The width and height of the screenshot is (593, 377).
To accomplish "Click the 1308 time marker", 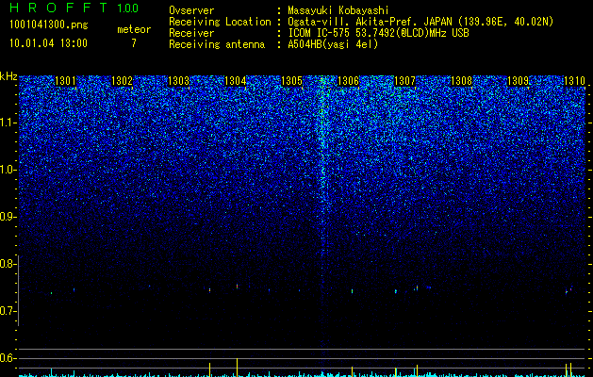I will (461, 81).
